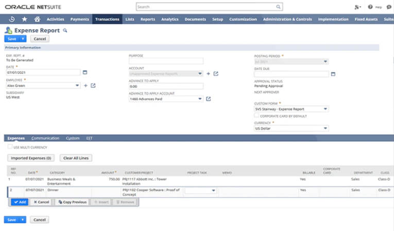Open the Custom Form dropdown
The image size is (394, 231).
(325, 109)
